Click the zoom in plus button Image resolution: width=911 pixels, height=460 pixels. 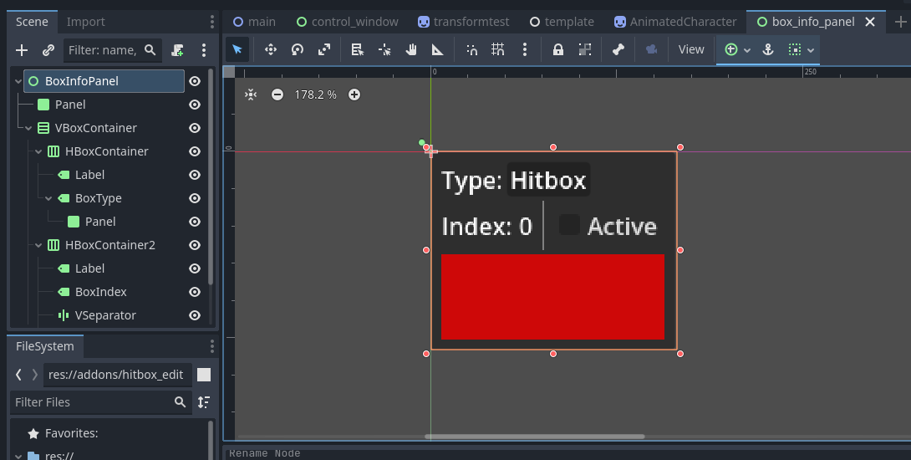(x=354, y=95)
